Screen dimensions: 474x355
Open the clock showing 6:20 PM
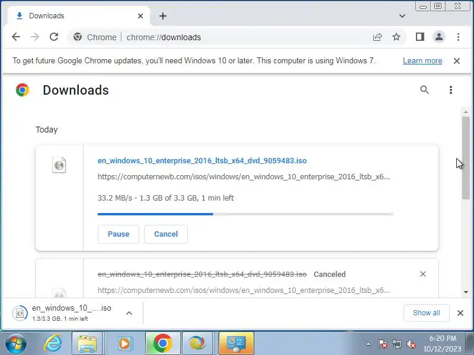click(x=443, y=344)
